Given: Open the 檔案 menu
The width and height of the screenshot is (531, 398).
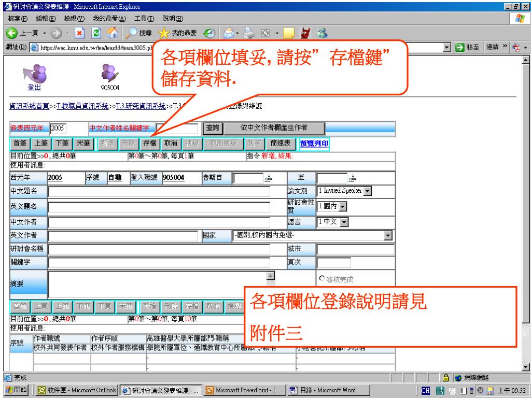Looking at the screenshot, I should (x=18, y=19).
